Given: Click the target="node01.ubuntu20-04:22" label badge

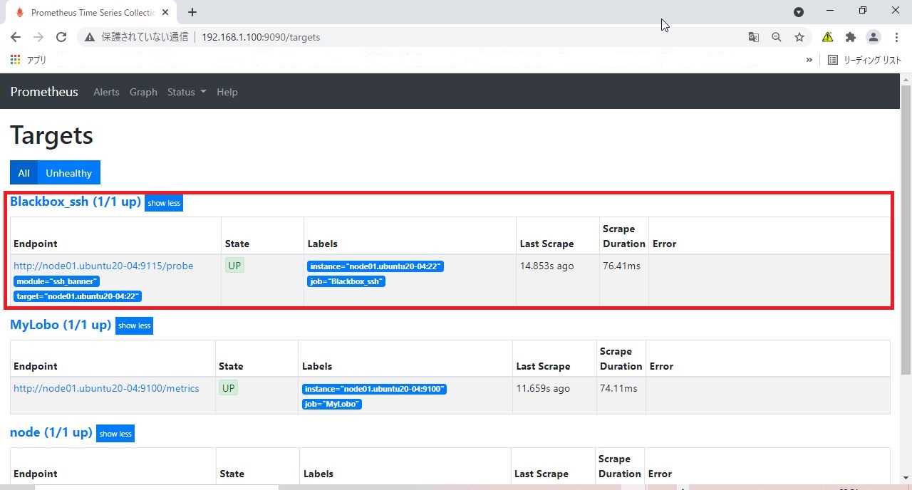Looking at the screenshot, I should click(x=78, y=296).
